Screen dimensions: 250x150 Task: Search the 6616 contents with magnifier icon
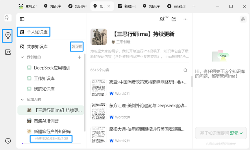[185, 70]
